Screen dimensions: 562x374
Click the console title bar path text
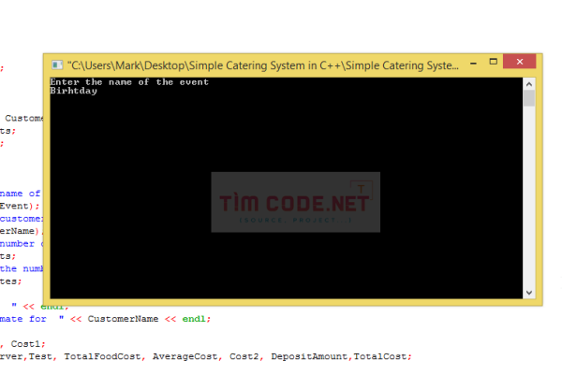[262, 65]
